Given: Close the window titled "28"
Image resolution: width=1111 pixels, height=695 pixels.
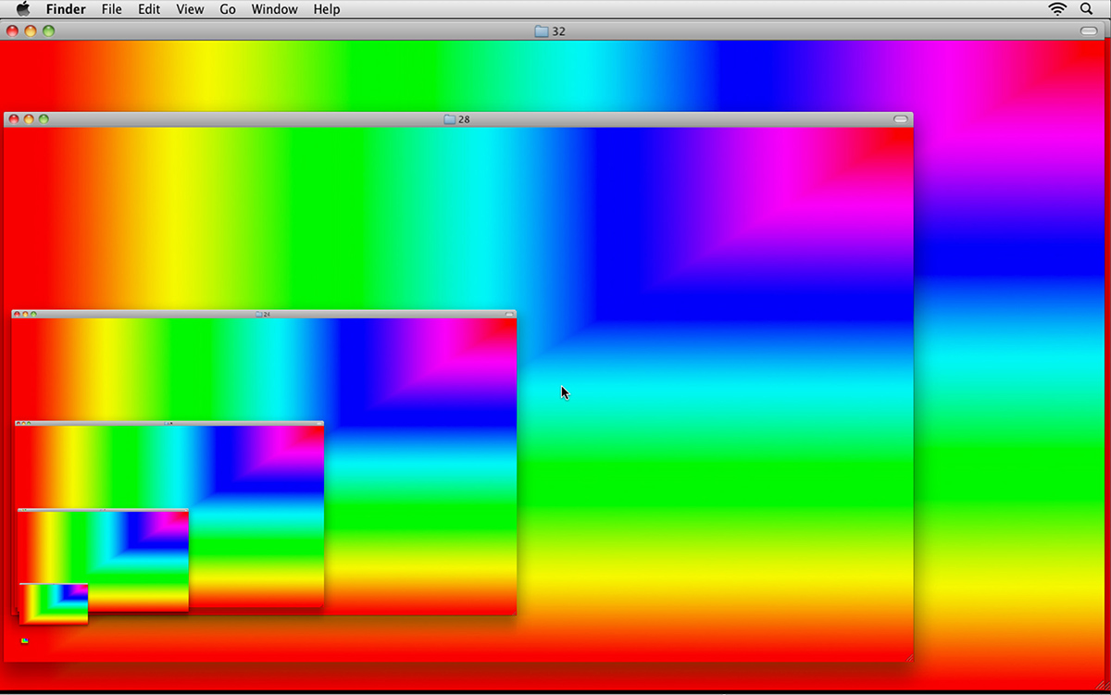Looking at the screenshot, I should pyautogui.click(x=14, y=119).
